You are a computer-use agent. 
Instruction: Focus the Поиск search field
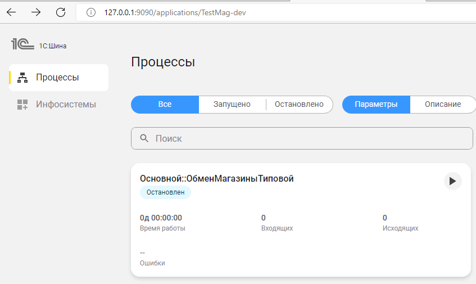[x=309, y=138]
